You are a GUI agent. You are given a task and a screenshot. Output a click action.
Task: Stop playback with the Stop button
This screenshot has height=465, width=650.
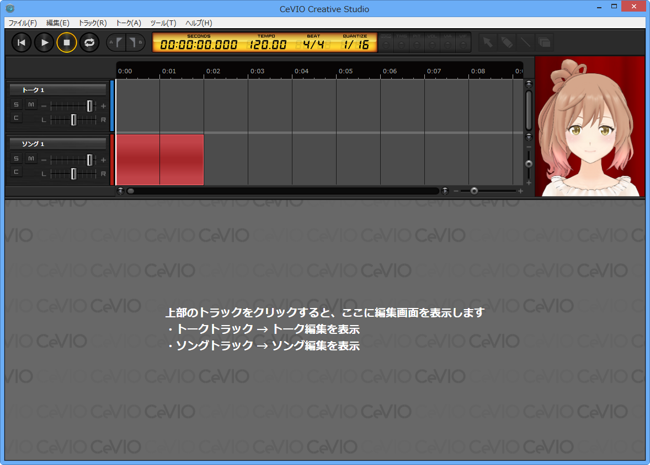tap(67, 42)
